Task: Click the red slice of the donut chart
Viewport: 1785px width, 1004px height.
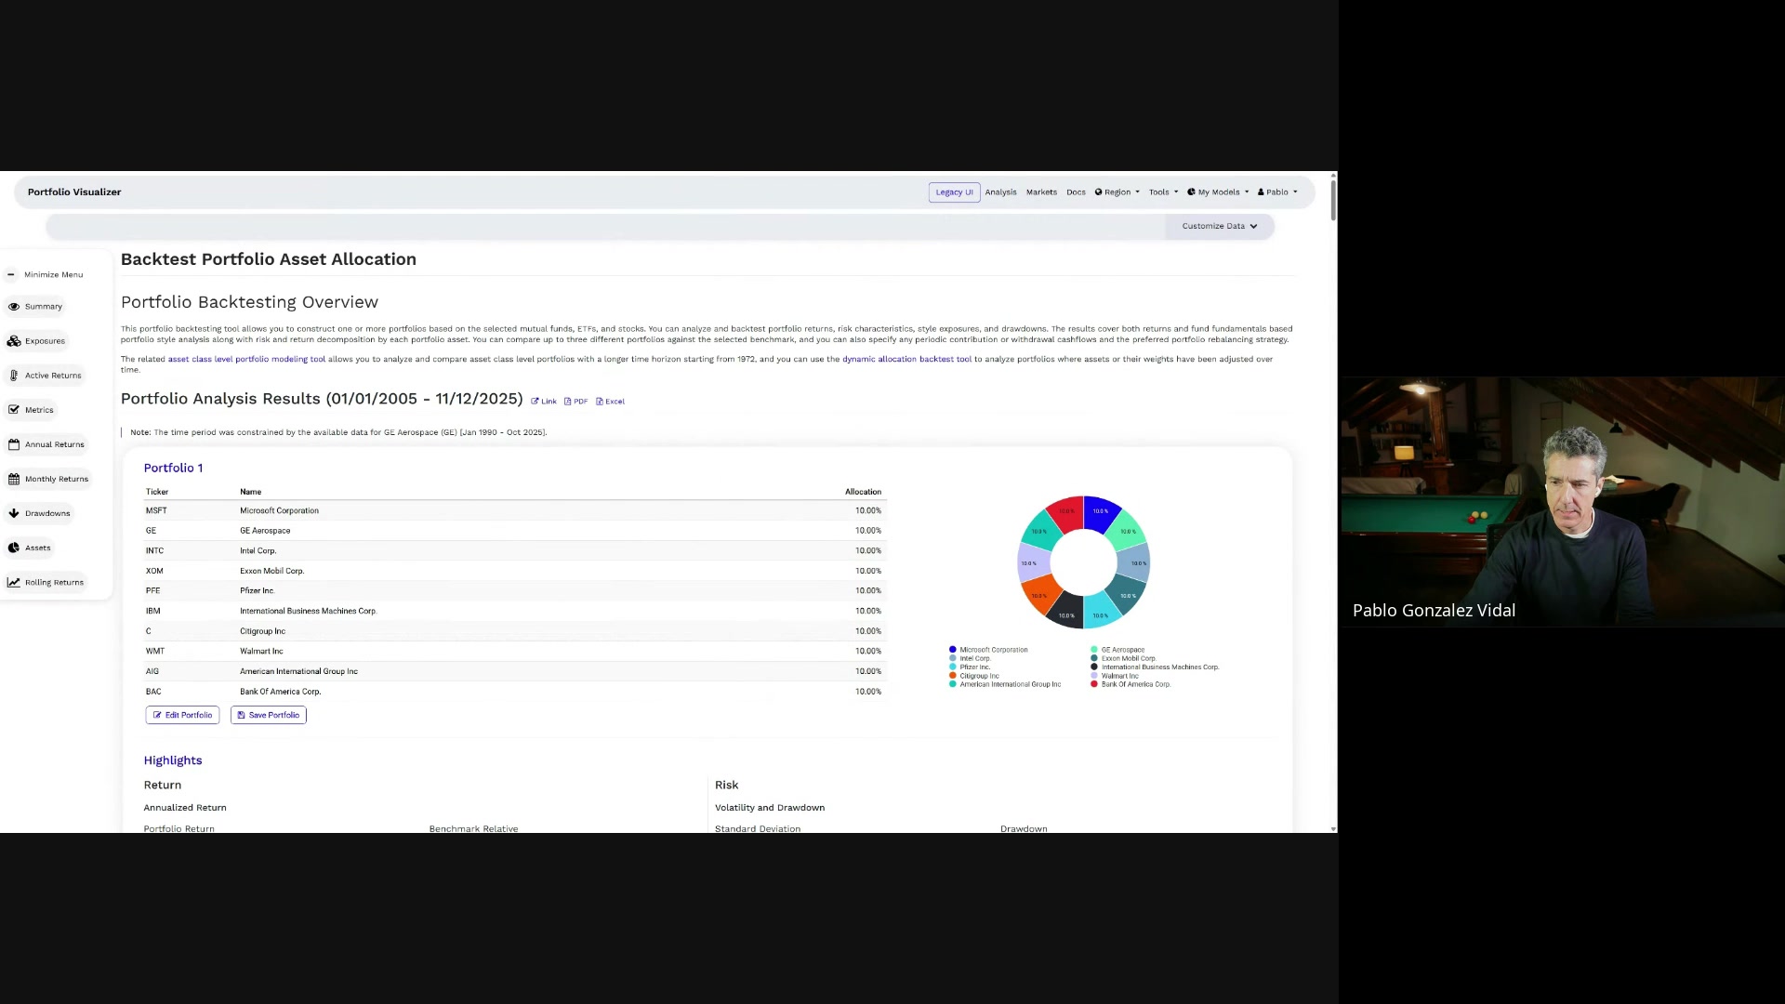Action: pyautogui.click(x=1066, y=513)
